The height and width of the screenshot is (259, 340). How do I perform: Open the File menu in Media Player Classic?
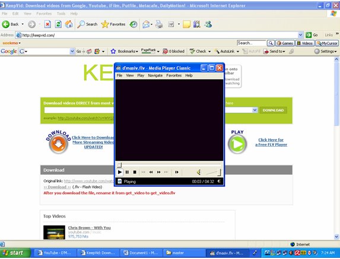point(119,75)
